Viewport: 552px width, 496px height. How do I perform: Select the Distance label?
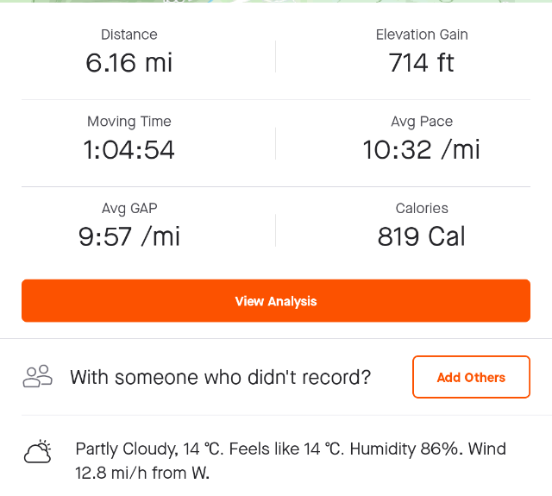point(129,35)
